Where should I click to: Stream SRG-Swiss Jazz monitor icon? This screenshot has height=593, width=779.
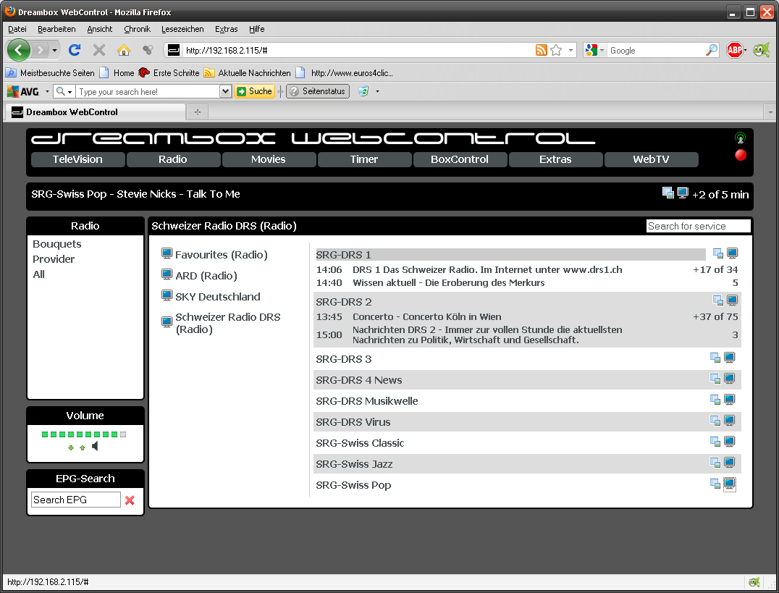[x=729, y=462]
